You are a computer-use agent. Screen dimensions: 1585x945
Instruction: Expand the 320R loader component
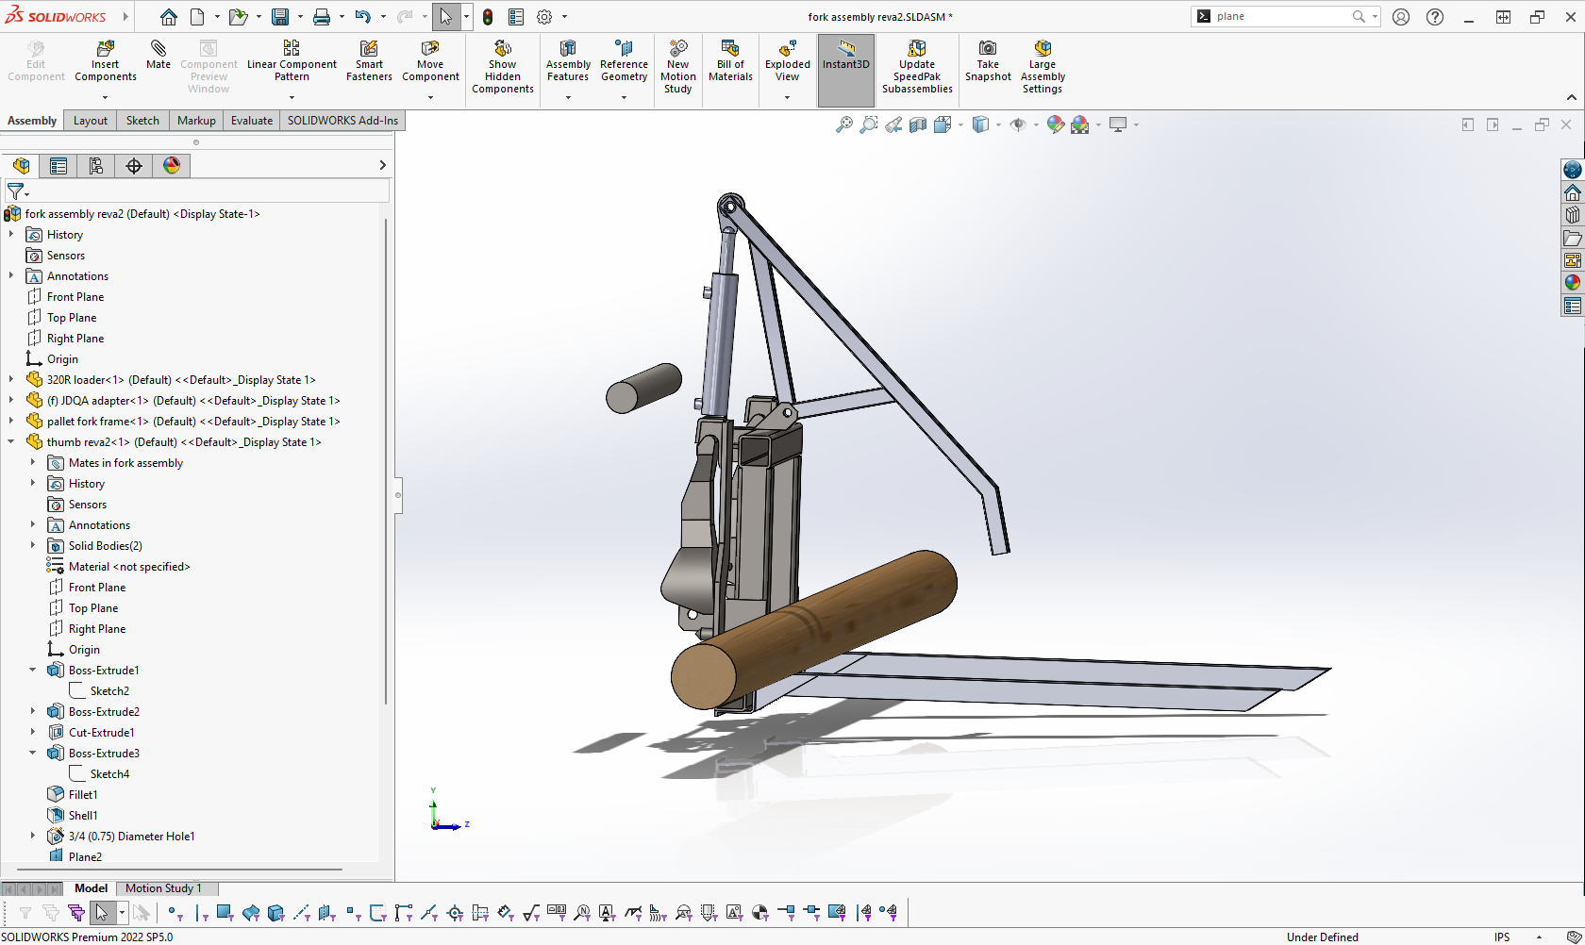[x=11, y=380]
